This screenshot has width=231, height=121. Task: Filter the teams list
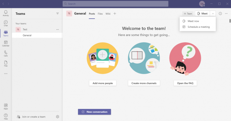click(57, 14)
